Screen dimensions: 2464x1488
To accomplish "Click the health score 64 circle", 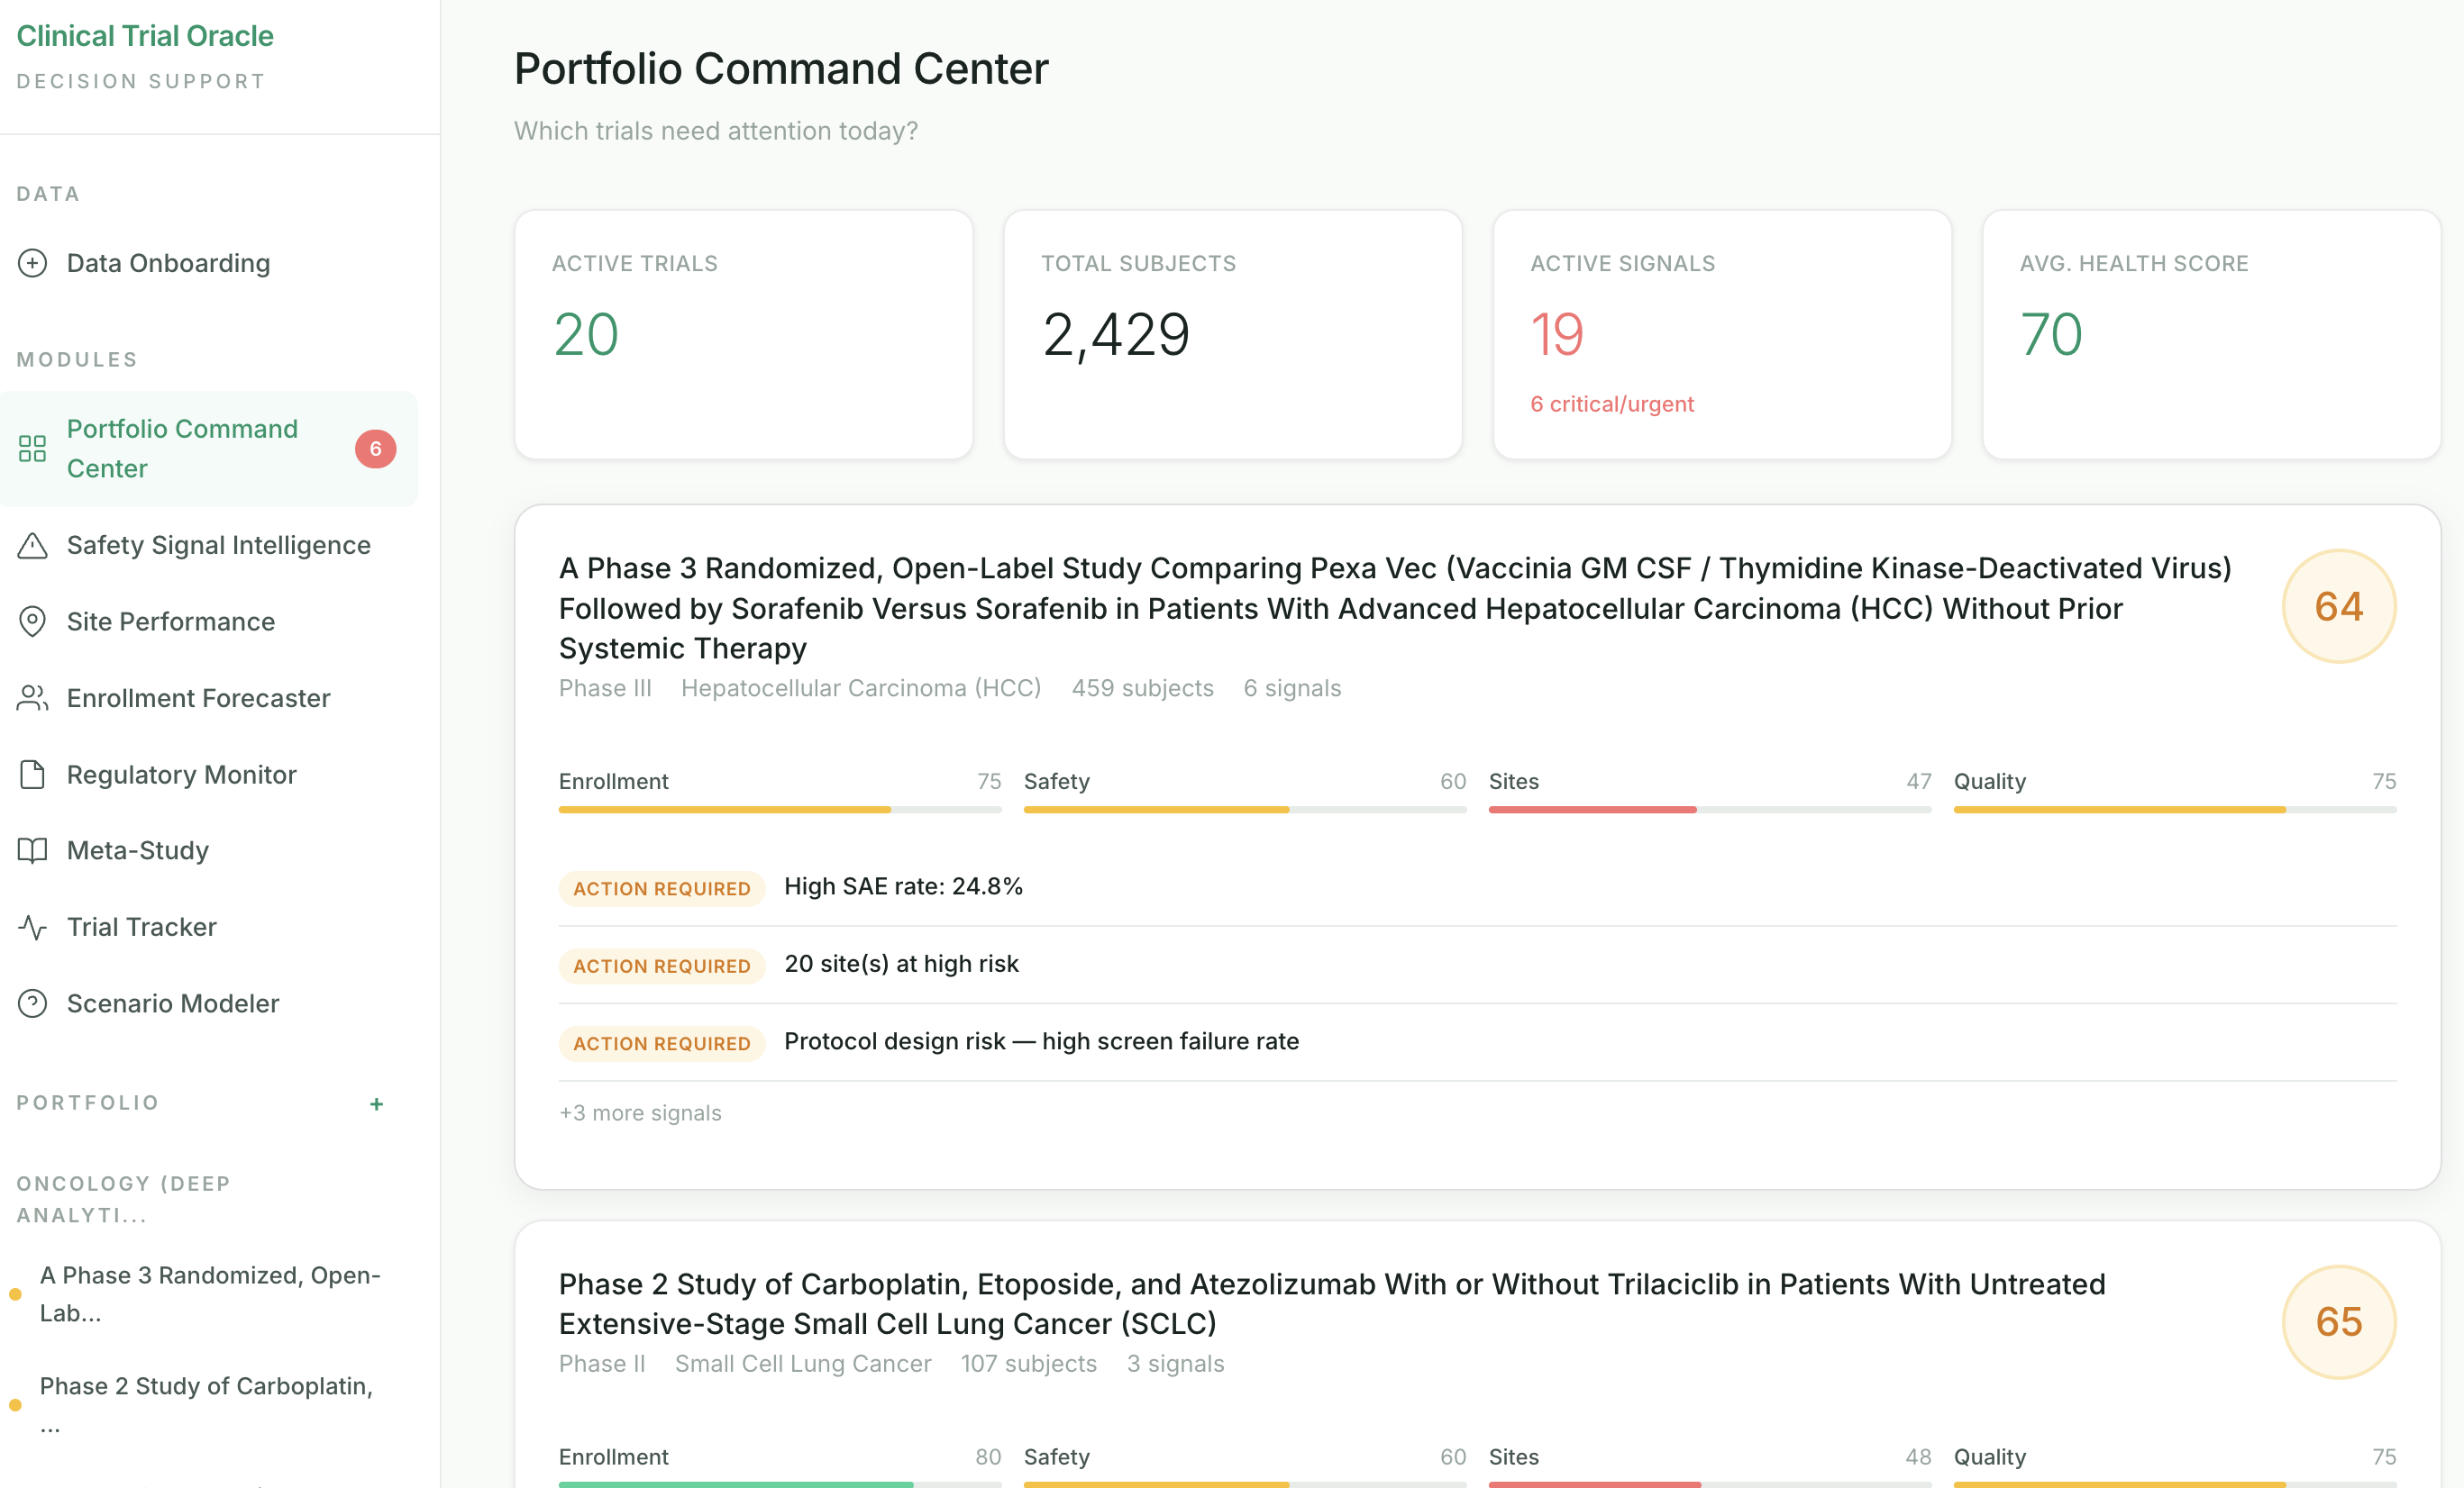I will click(2338, 606).
